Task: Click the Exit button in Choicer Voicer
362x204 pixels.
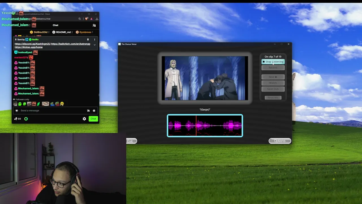Action: 132,141
